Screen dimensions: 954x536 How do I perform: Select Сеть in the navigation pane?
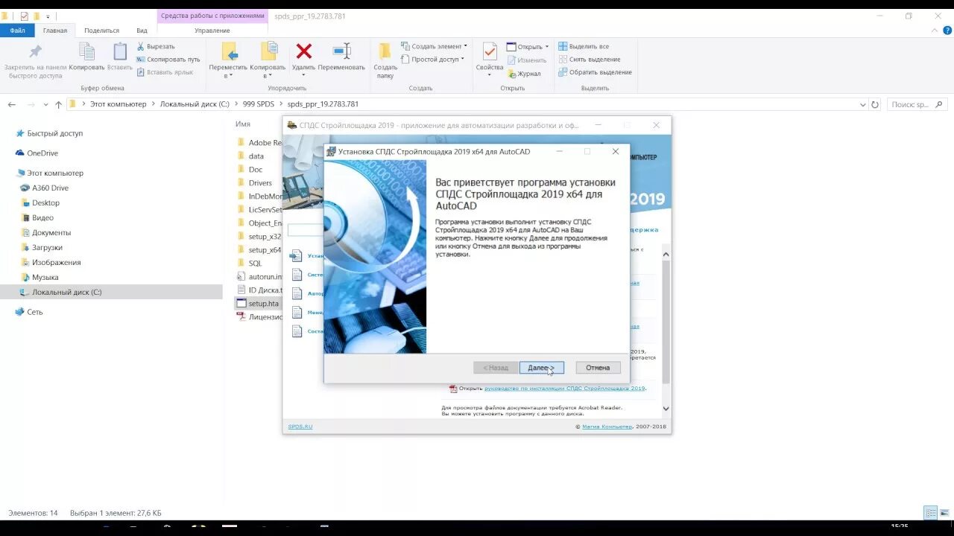(x=34, y=313)
